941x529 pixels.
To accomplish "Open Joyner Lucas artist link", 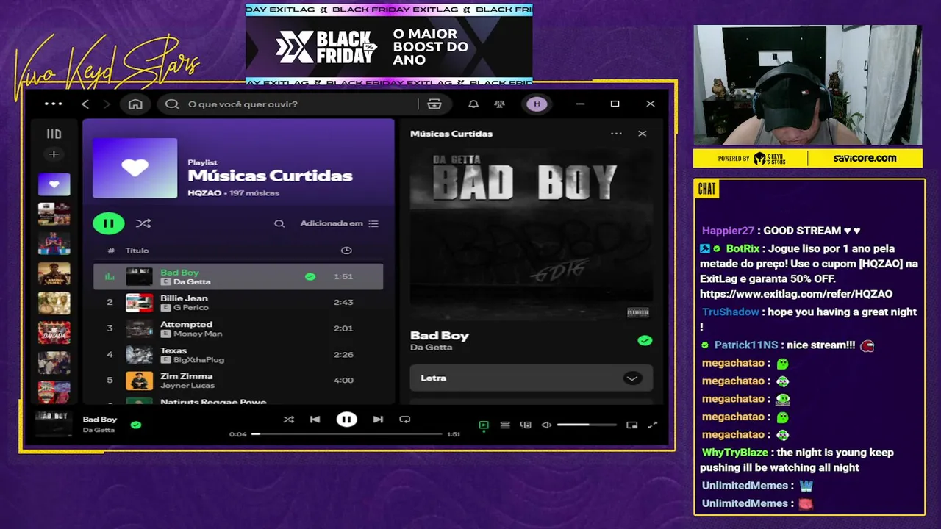I will 187,386.
